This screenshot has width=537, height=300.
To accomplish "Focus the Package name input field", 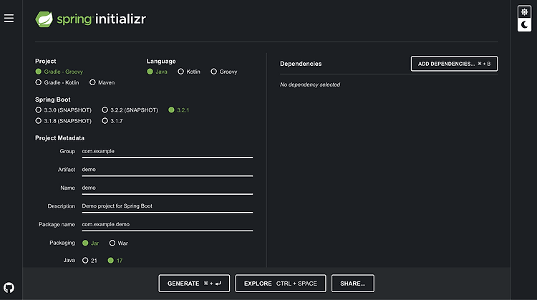I will pyautogui.click(x=167, y=225).
